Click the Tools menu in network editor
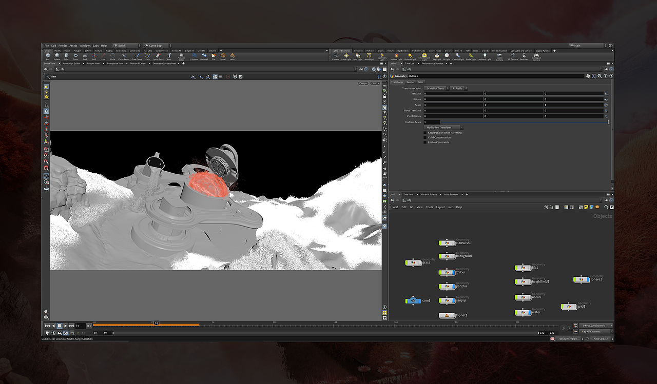 click(x=430, y=207)
